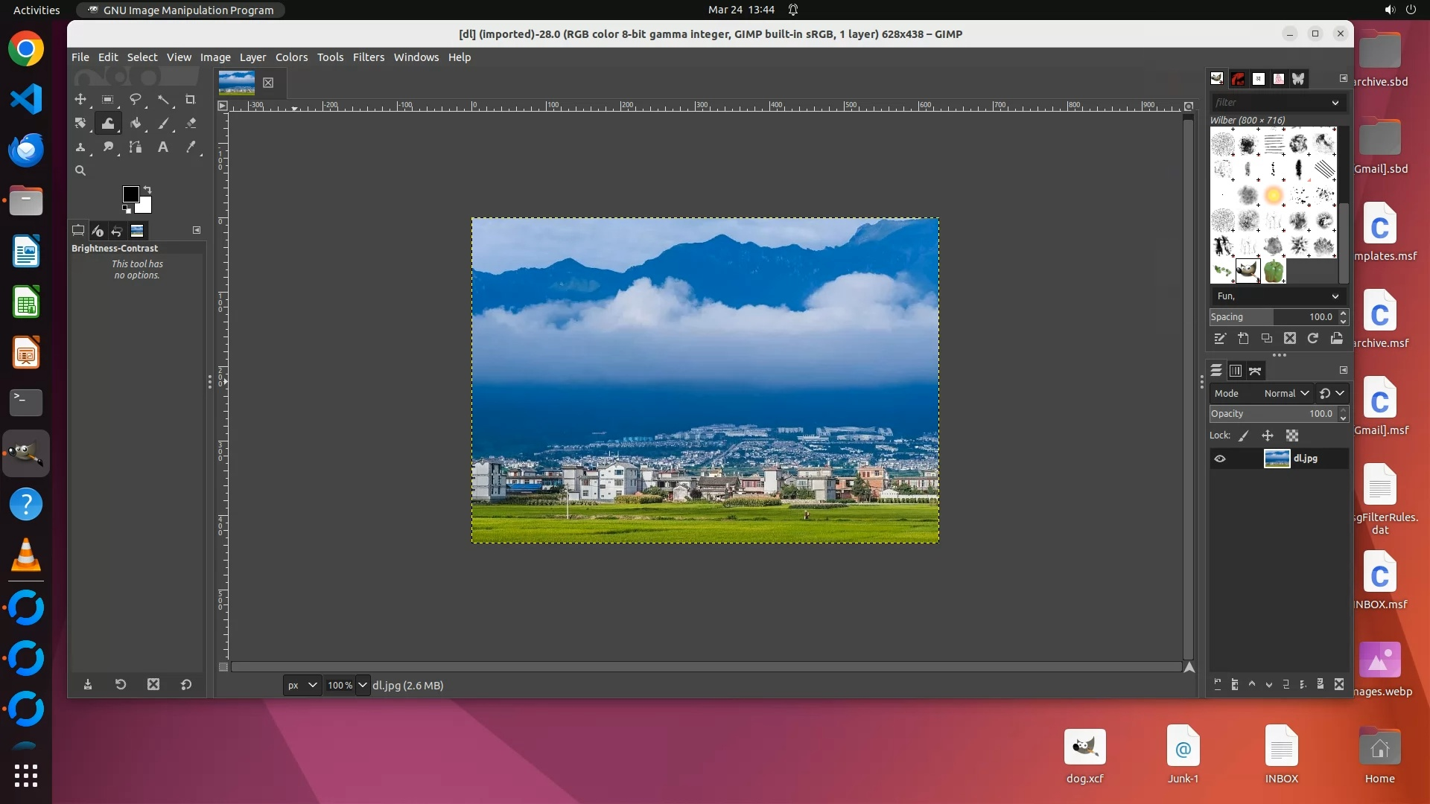Toggle lock pixels brush icon

click(1244, 435)
